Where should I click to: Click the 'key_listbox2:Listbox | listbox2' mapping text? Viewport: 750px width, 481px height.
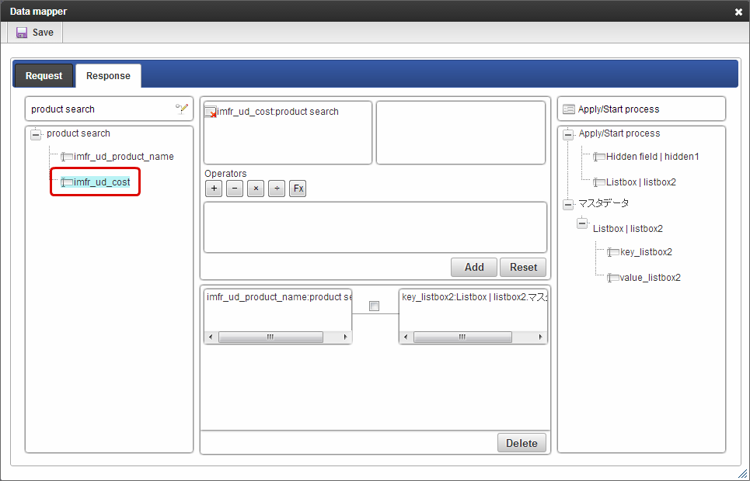474,297
